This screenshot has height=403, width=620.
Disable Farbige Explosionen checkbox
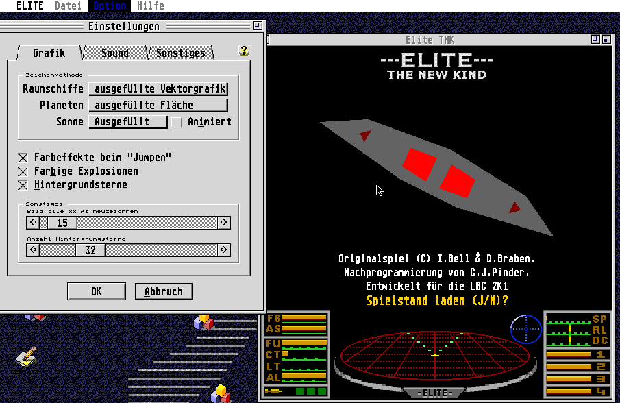pos(23,171)
